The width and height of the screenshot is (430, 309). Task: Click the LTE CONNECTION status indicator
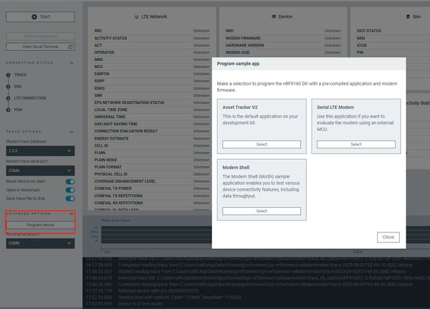pyautogui.click(x=8, y=98)
